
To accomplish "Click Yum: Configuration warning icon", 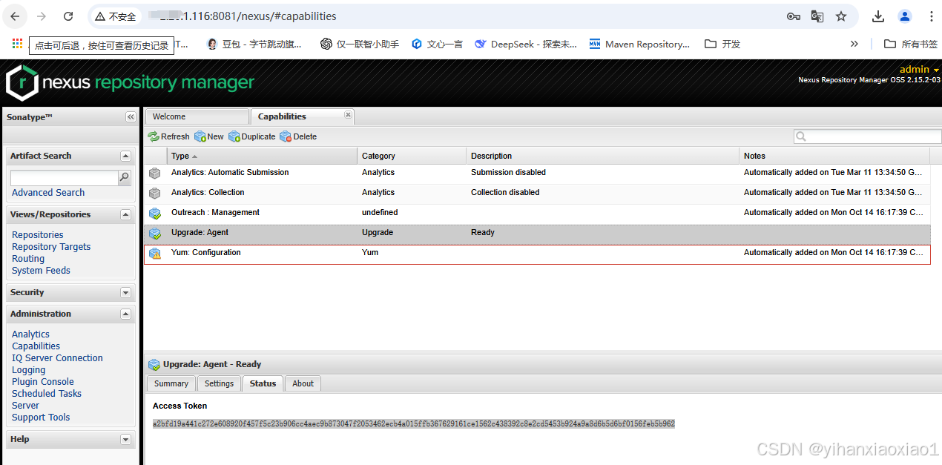I will 155,254.
